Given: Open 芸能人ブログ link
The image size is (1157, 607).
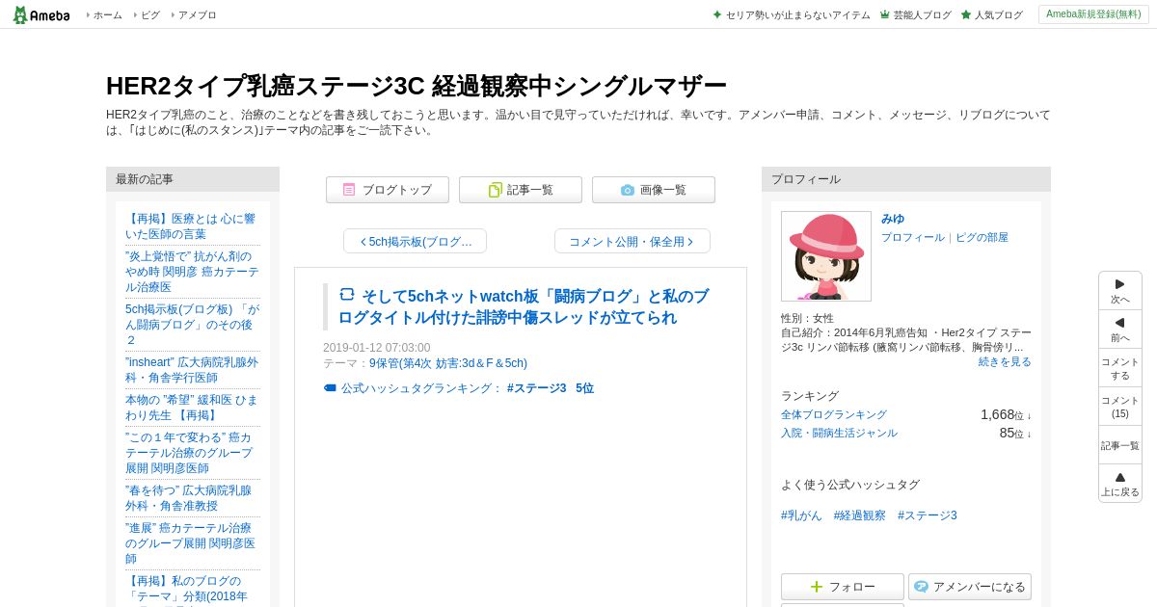Looking at the screenshot, I should (x=922, y=14).
